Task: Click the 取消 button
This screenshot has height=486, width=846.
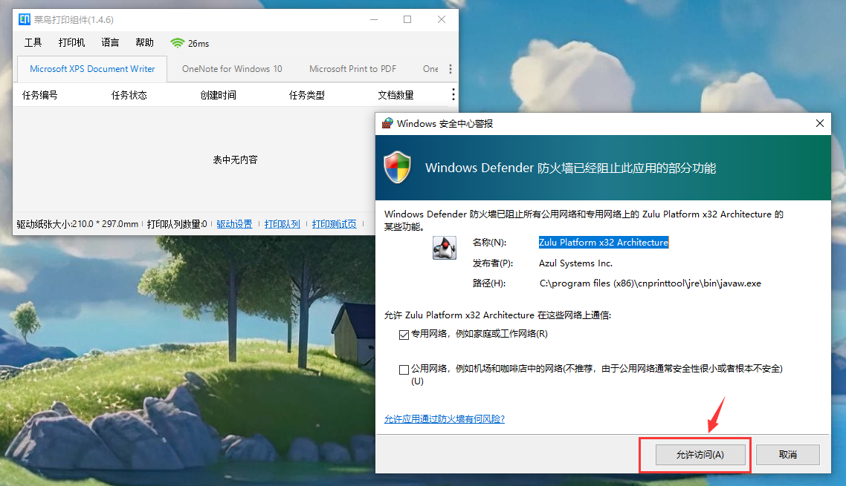Action: [788, 455]
